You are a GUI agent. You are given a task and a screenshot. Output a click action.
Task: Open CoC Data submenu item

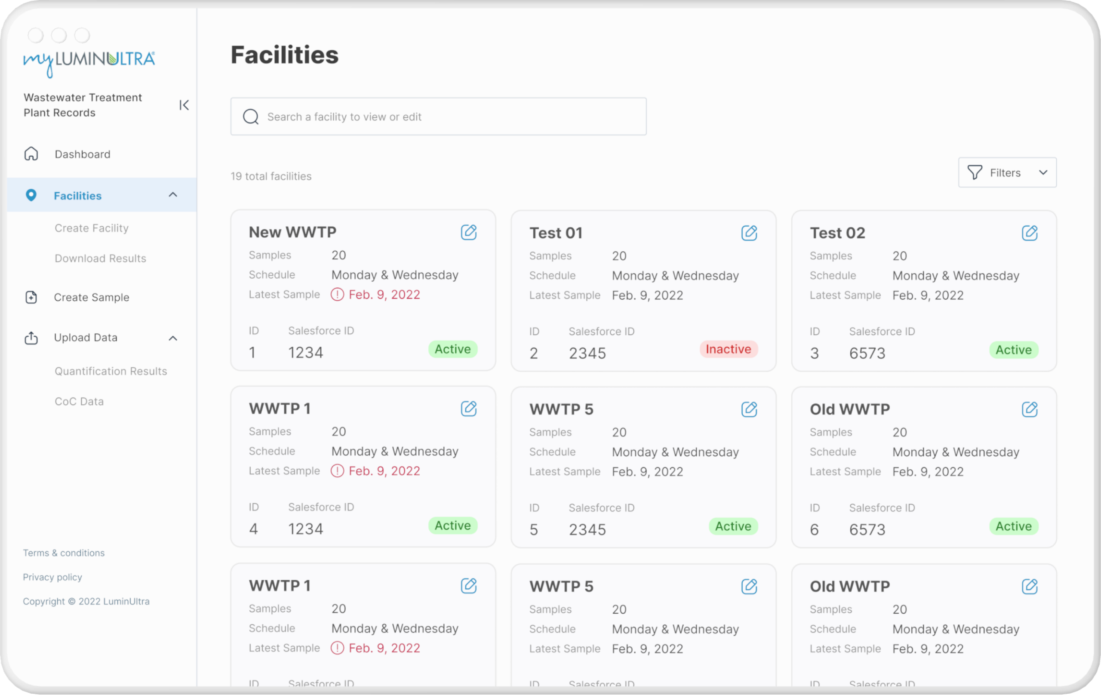[x=79, y=401]
